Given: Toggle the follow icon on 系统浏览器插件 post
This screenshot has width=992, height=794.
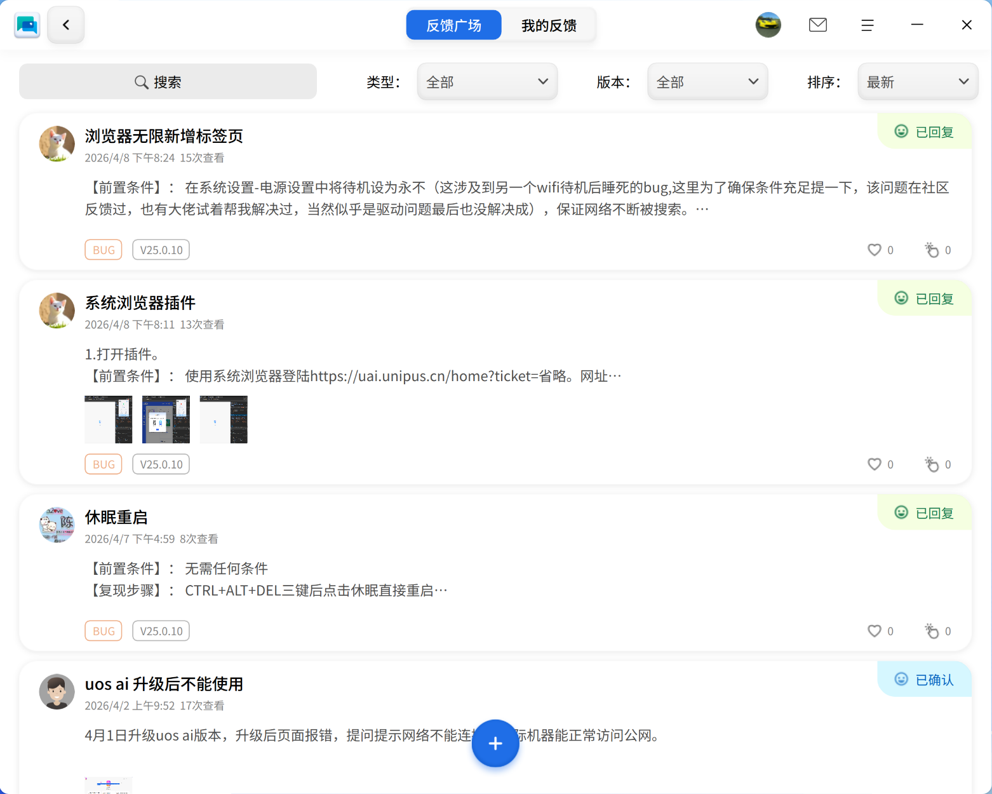Looking at the screenshot, I should tap(931, 465).
